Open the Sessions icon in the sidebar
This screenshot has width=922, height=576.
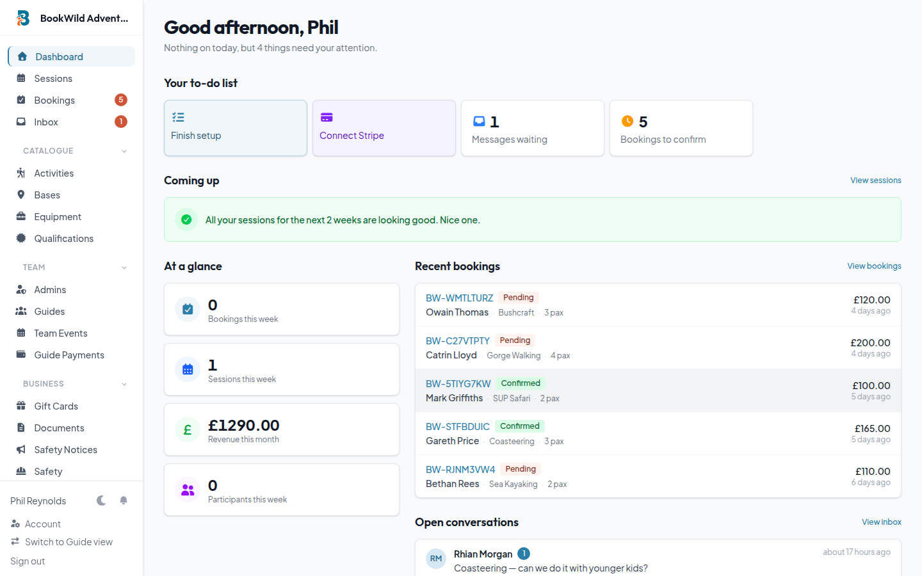[21, 78]
